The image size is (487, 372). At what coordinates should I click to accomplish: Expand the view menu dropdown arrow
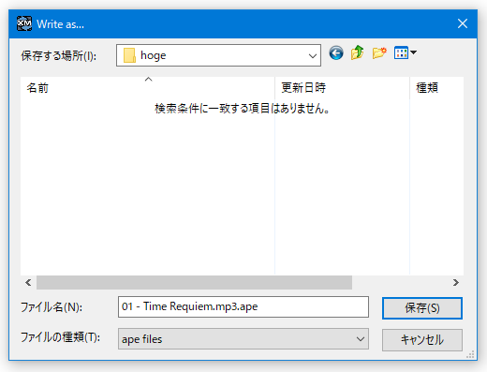click(x=413, y=52)
